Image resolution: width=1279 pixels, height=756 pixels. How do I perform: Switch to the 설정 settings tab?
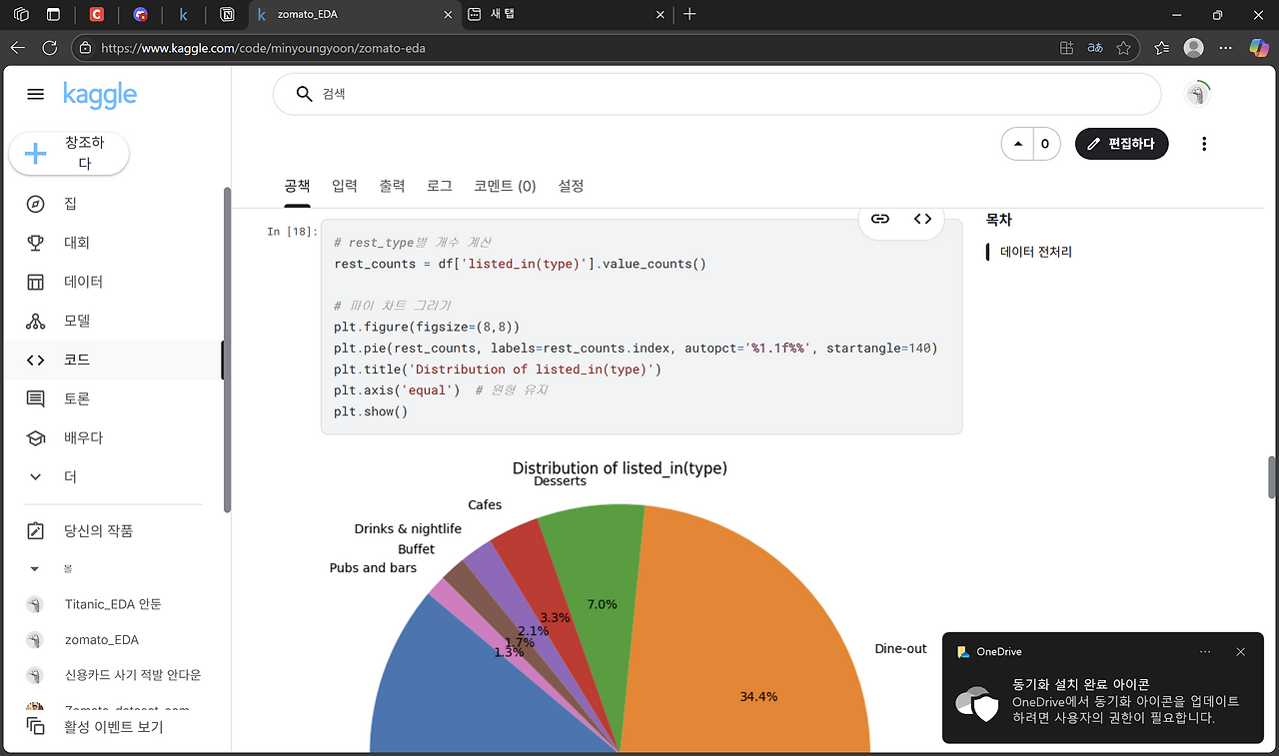(571, 186)
